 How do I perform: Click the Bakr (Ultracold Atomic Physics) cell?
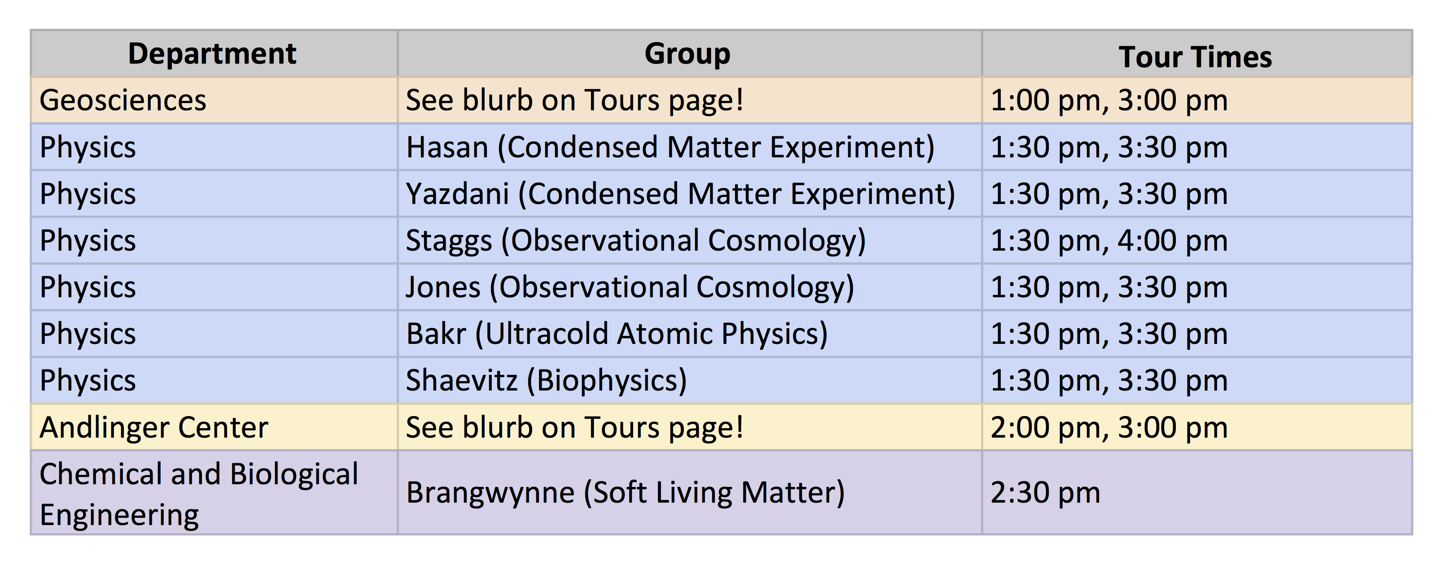(616, 334)
